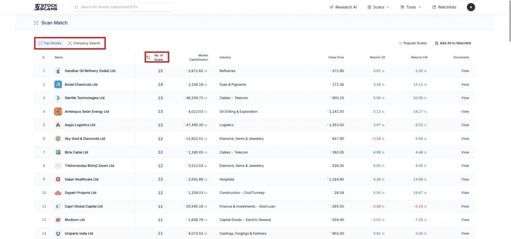Click Capri Global Capital logo
Image resolution: width=511 pixels, height=239 pixels.
click(58, 206)
